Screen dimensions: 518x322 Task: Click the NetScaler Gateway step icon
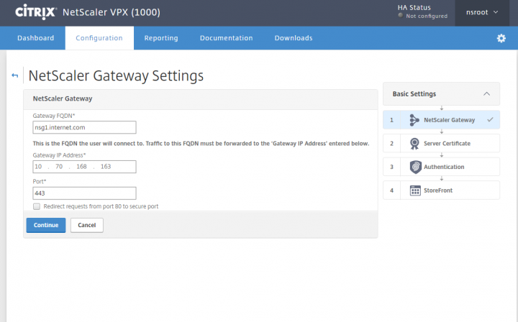click(414, 120)
